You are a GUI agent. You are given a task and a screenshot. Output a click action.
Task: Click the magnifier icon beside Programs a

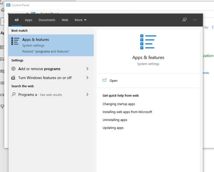pos(13,94)
